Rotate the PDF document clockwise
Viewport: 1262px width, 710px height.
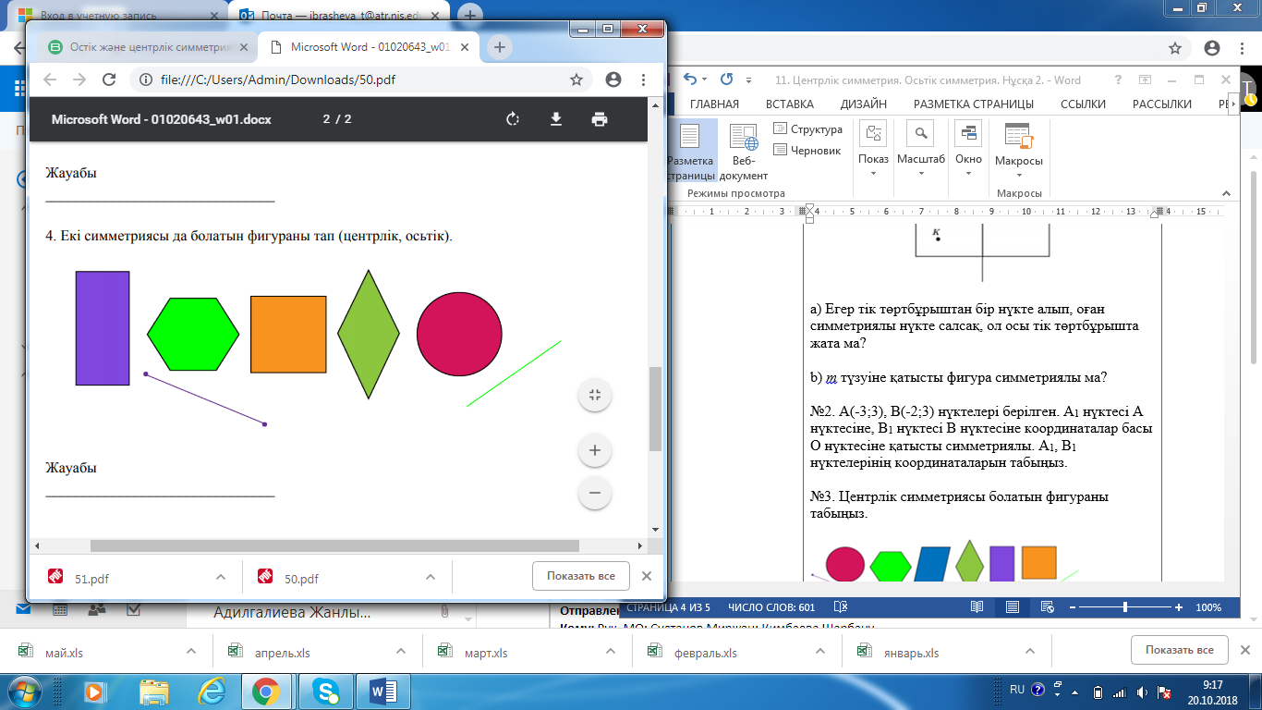(x=513, y=119)
